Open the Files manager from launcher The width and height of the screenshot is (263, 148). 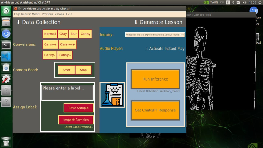pos(6,22)
